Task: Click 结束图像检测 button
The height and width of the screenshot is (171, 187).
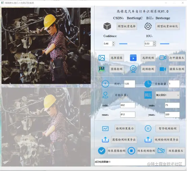Action: (x=116, y=151)
